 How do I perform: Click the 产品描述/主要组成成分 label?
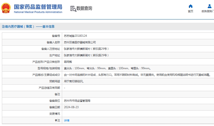click(46, 75)
